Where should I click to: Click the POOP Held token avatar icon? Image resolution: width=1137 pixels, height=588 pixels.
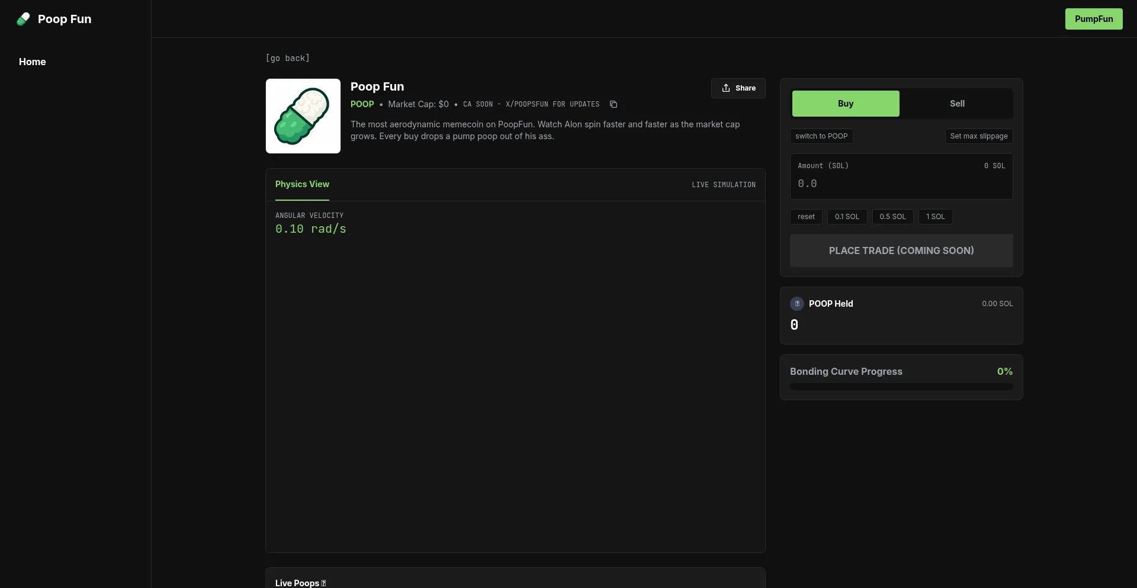pos(796,304)
